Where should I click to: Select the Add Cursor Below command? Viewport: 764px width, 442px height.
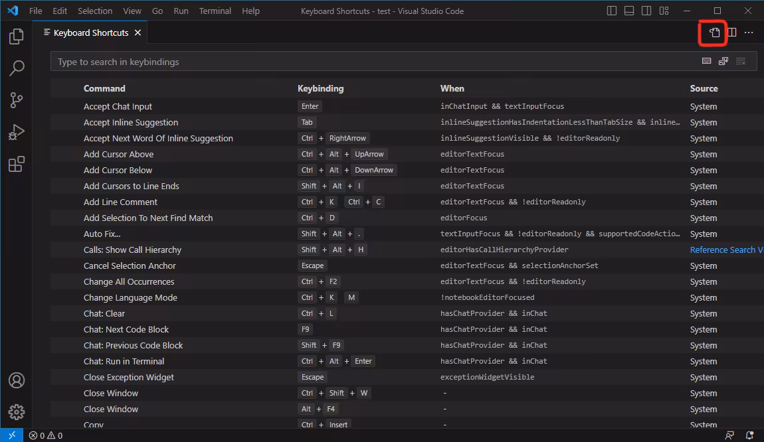(x=118, y=170)
